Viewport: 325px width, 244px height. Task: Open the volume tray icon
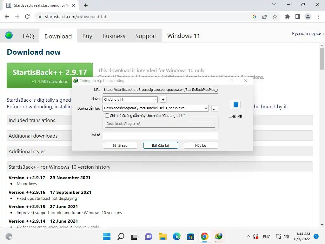pos(286,236)
